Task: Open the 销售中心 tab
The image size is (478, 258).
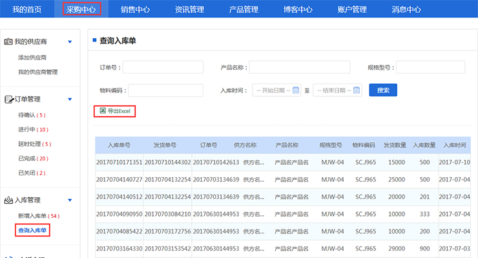Action: click(136, 10)
